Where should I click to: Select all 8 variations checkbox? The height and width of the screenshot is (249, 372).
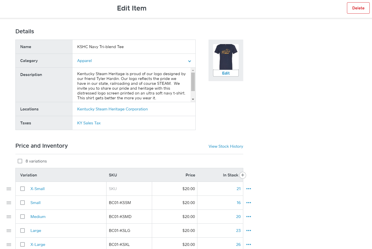click(x=20, y=161)
